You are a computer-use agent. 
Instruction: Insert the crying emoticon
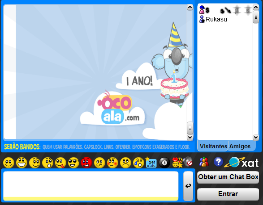click(138, 163)
